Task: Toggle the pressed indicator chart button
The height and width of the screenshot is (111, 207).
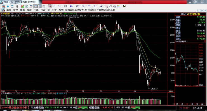Action: coord(50,6)
